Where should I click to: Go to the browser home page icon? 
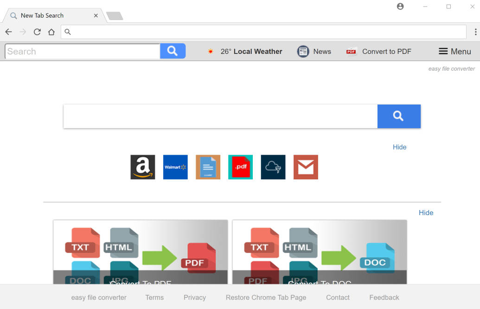coord(51,32)
